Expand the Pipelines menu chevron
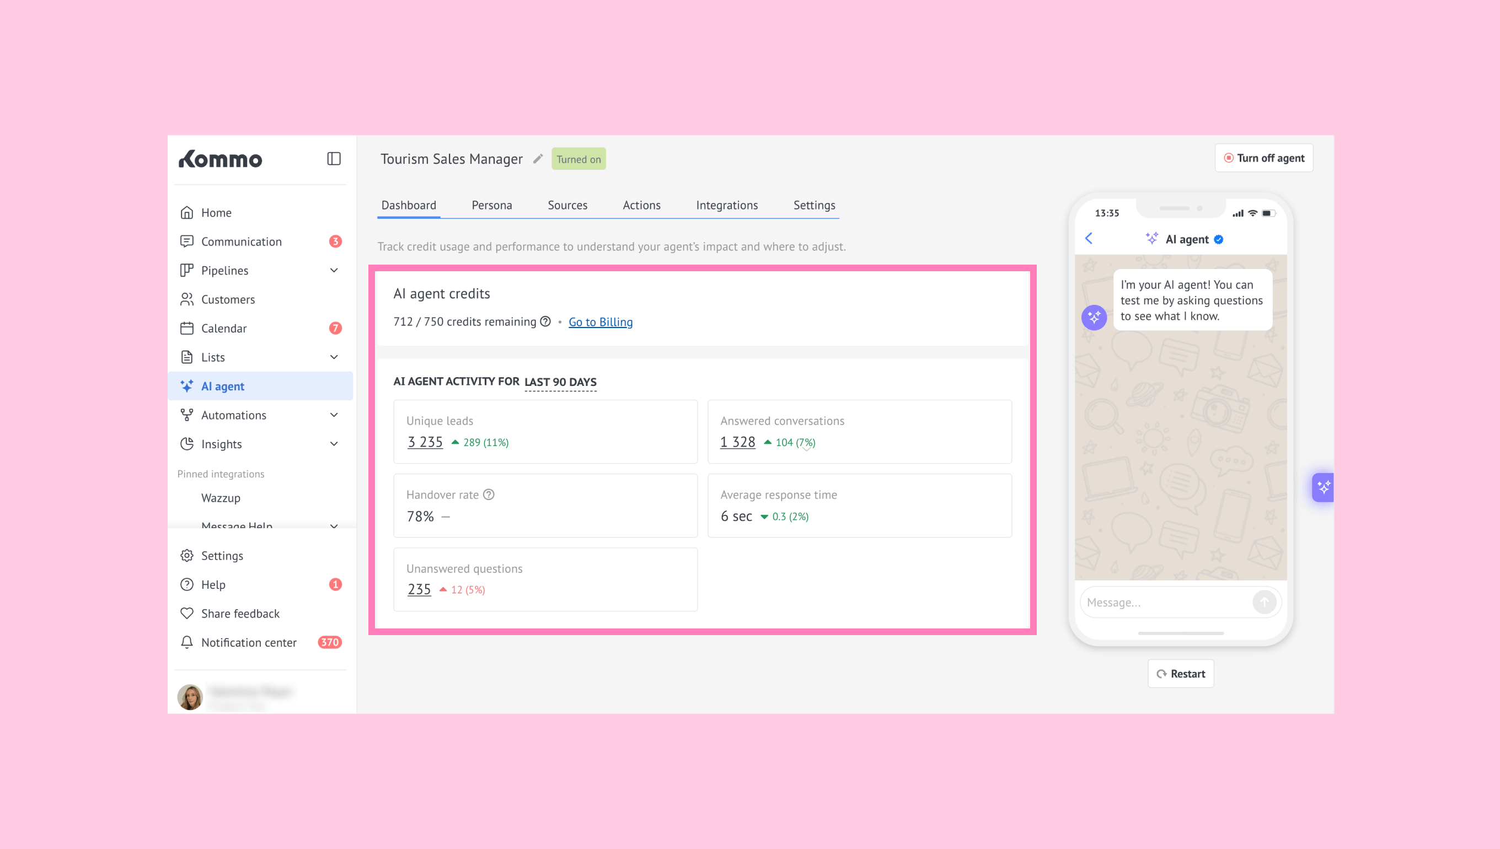Image resolution: width=1500 pixels, height=849 pixels. click(x=334, y=271)
